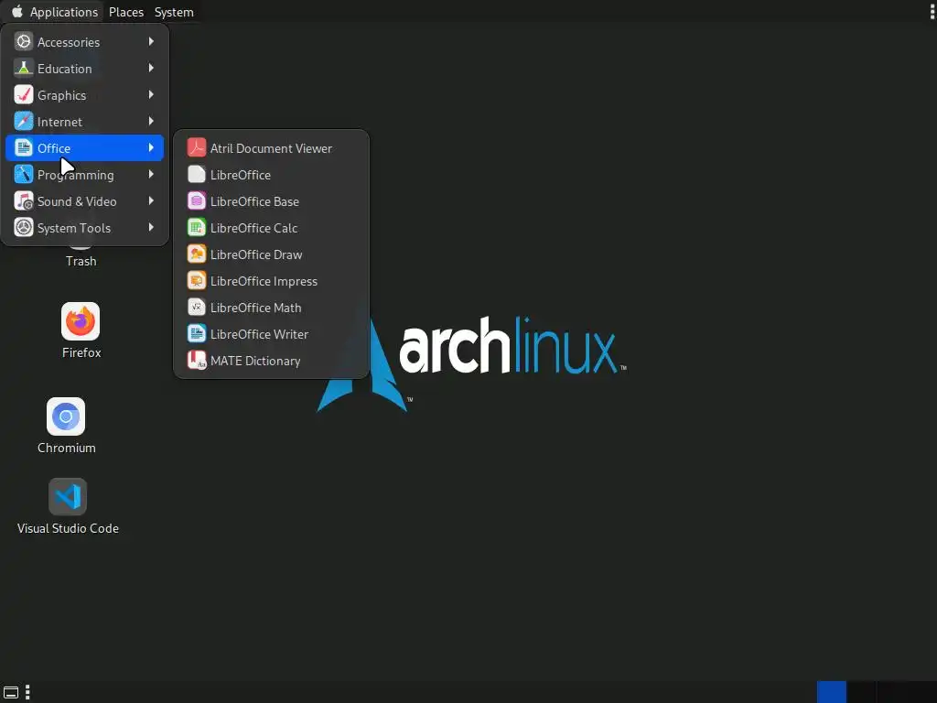This screenshot has width=937, height=703.
Task: Click the Programming category icon
Action: coord(23,175)
